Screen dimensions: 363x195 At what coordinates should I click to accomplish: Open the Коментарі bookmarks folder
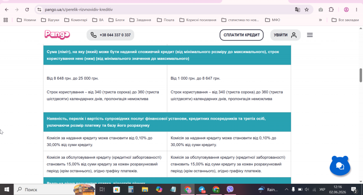[76, 20]
